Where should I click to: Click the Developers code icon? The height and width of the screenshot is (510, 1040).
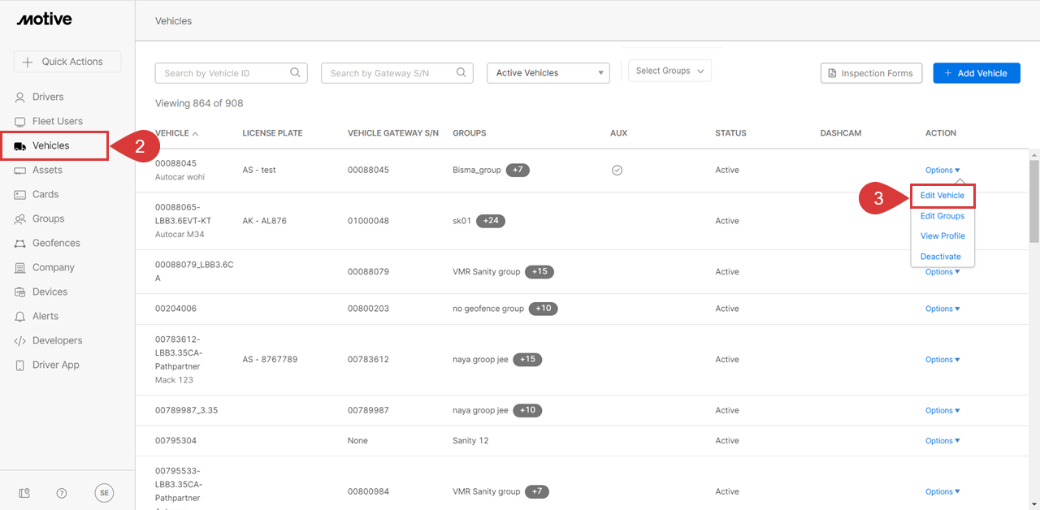(x=20, y=340)
